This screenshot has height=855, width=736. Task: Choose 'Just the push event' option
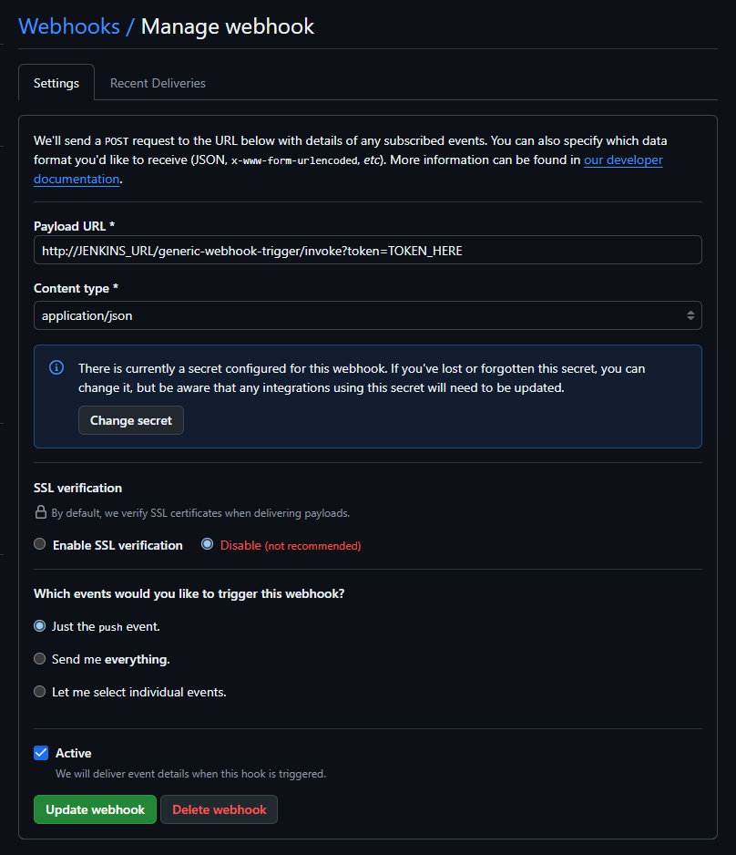40,626
